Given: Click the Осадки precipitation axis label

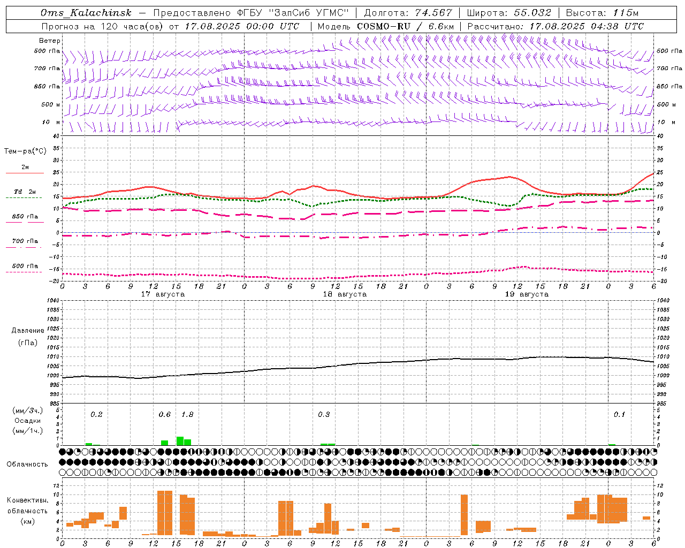Looking at the screenshot, I should click(27, 421).
